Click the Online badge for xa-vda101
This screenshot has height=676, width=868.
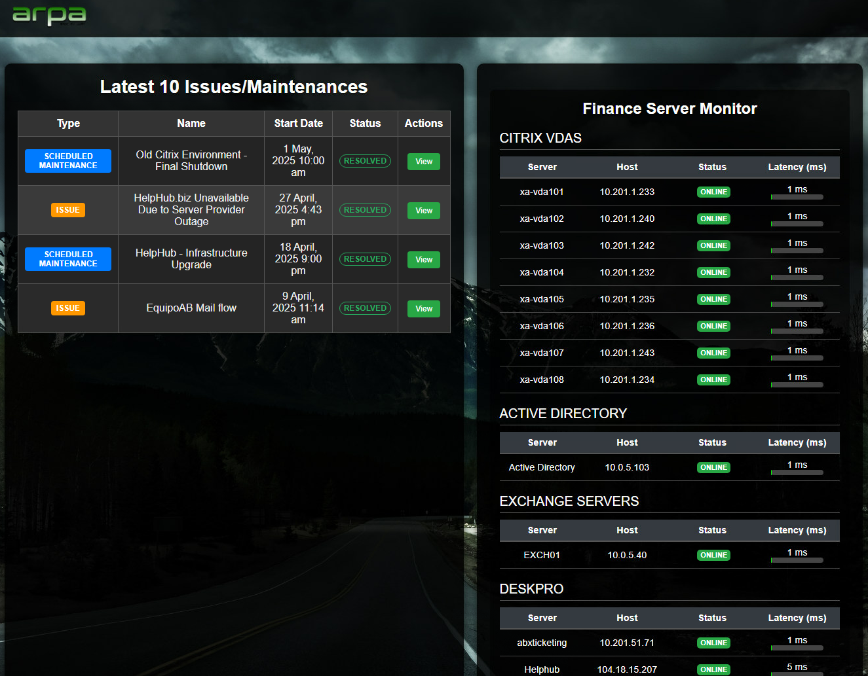[x=713, y=192]
